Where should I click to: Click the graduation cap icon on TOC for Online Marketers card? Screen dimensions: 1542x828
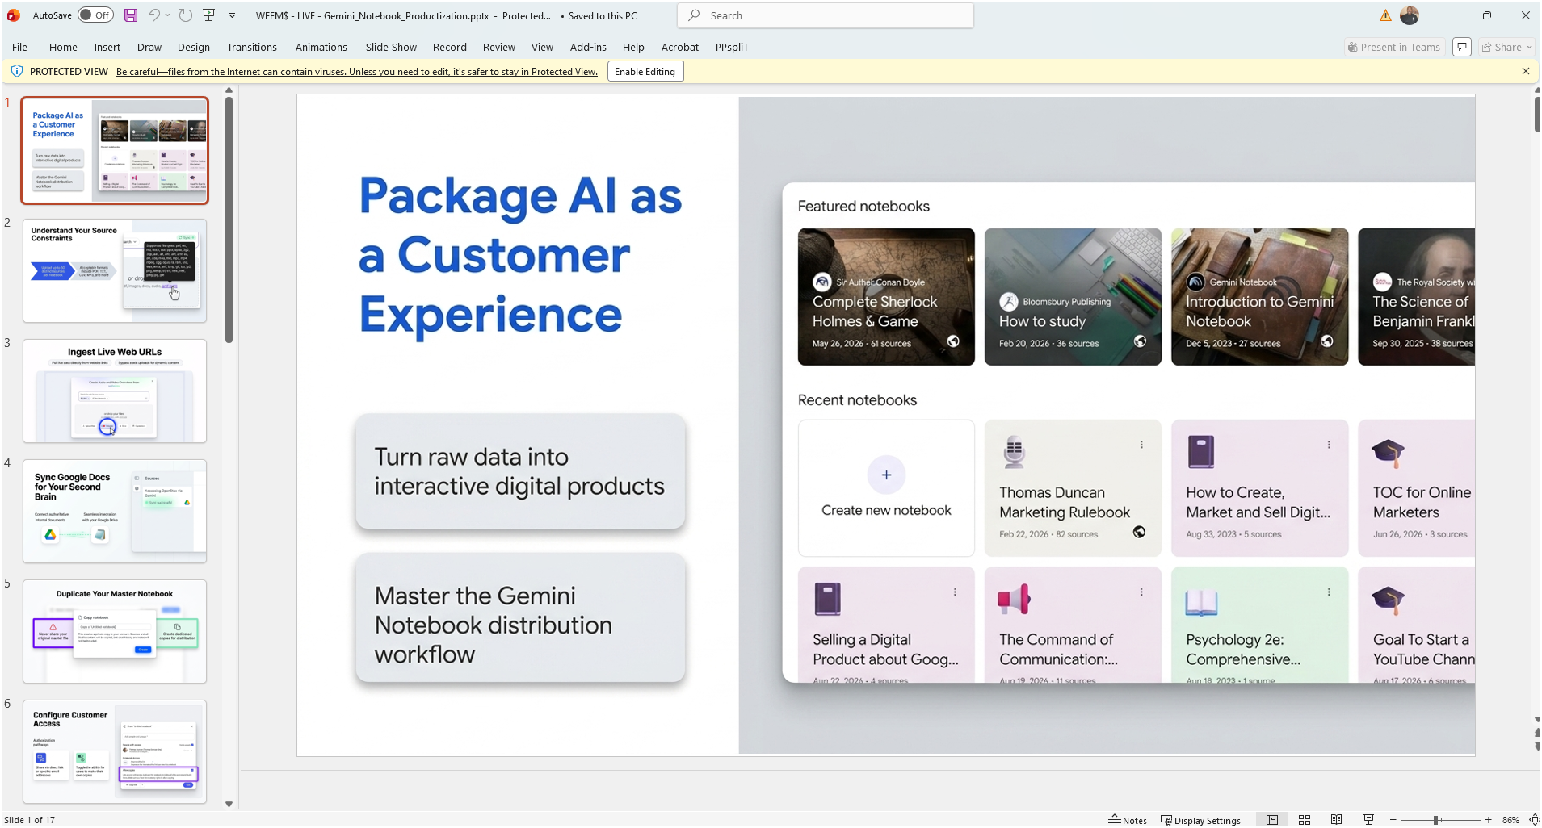1389,452
